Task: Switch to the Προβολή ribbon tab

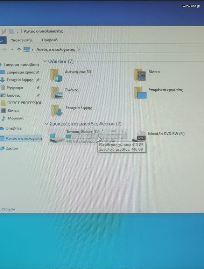Action: click(50, 40)
